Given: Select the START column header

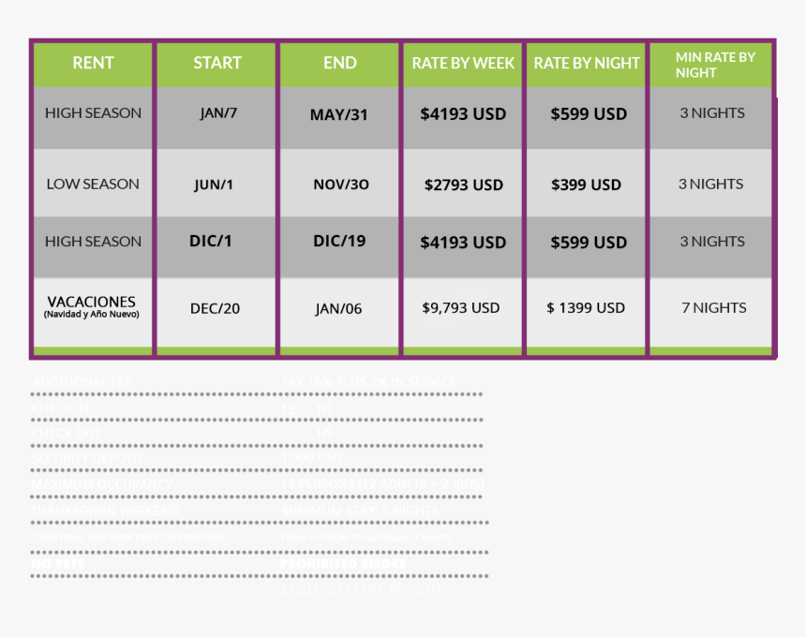Looking at the screenshot, I should pyautogui.click(x=216, y=63).
